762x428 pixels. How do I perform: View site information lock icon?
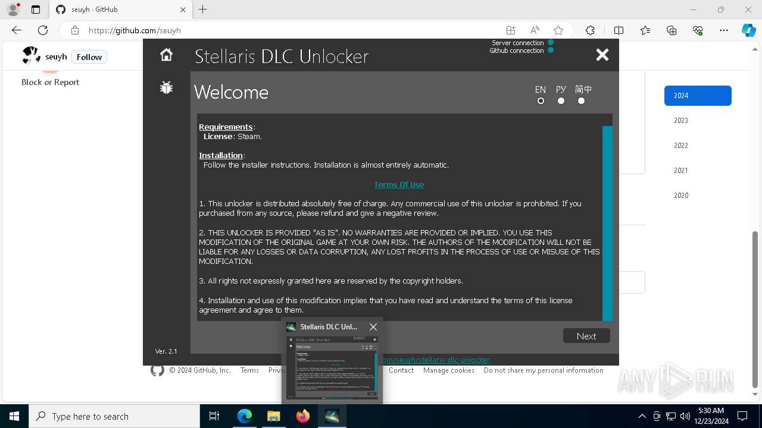tap(74, 30)
